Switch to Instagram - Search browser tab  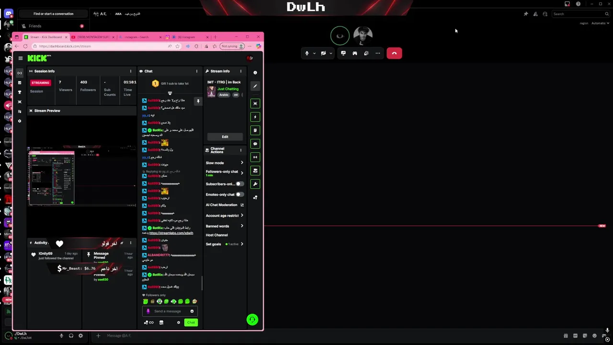click(x=140, y=37)
